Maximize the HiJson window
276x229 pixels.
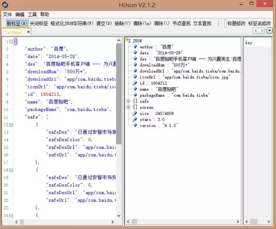point(251,3)
